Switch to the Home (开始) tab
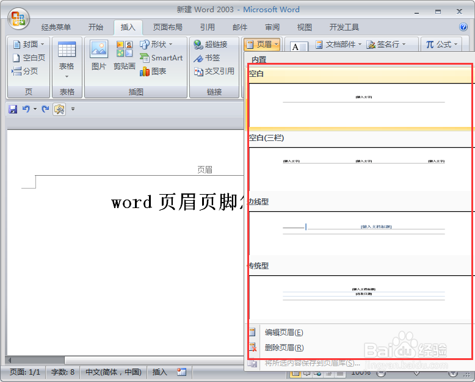The height and width of the screenshot is (382, 475). 96,27
